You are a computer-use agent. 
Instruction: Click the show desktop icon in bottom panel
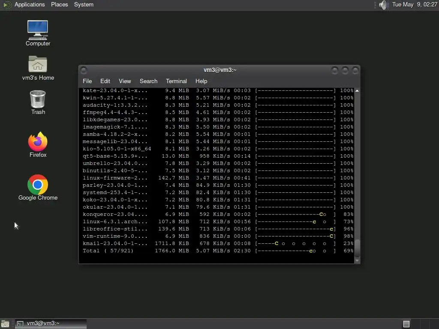coord(5,324)
